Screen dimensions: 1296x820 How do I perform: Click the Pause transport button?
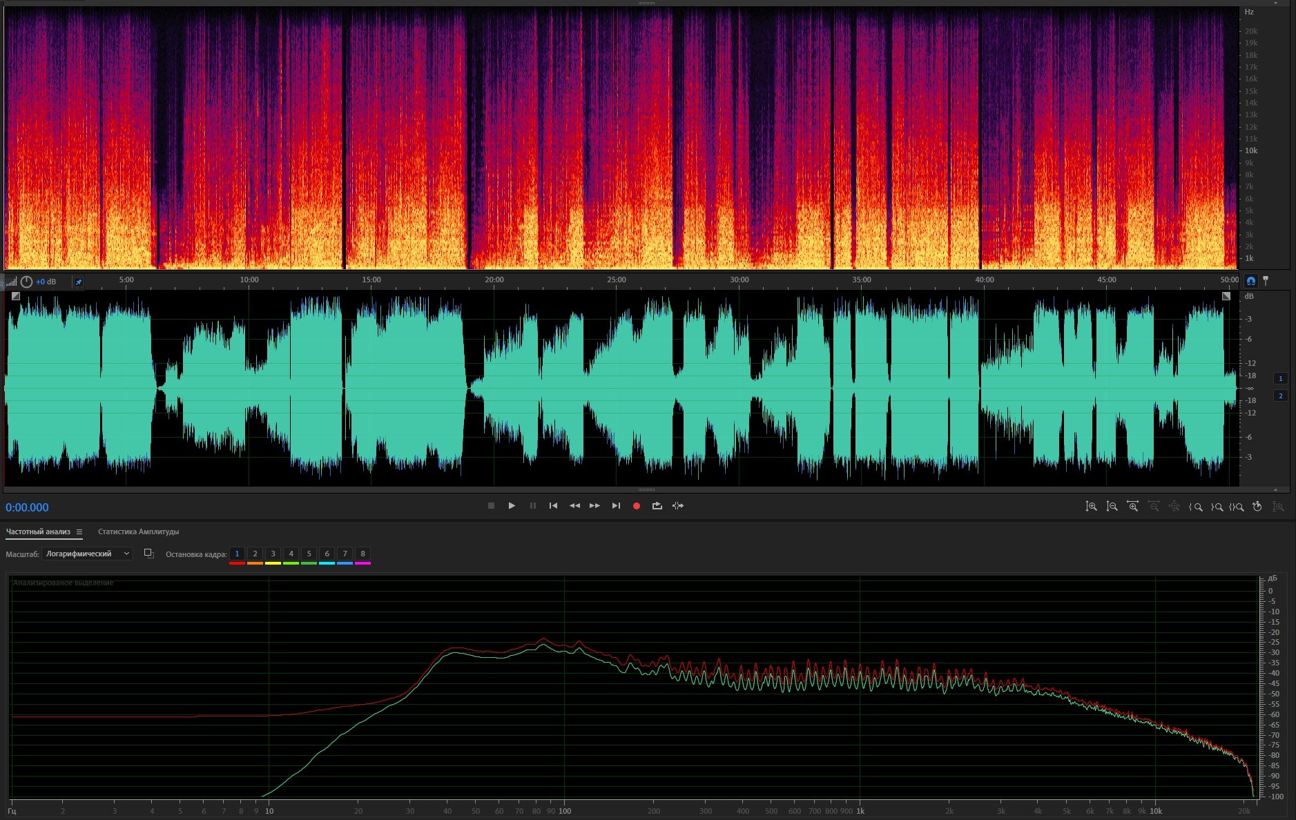pyautogui.click(x=532, y=506)
